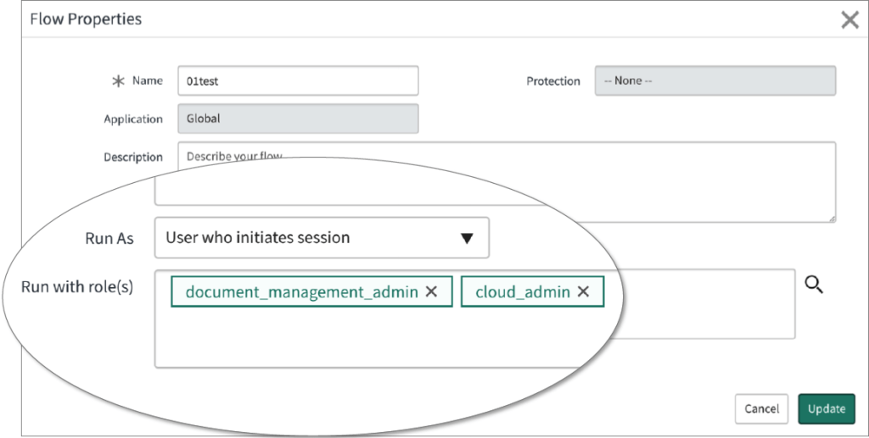Click the Application field showing Global
This screenshot has width=869, height=438.
298,119
